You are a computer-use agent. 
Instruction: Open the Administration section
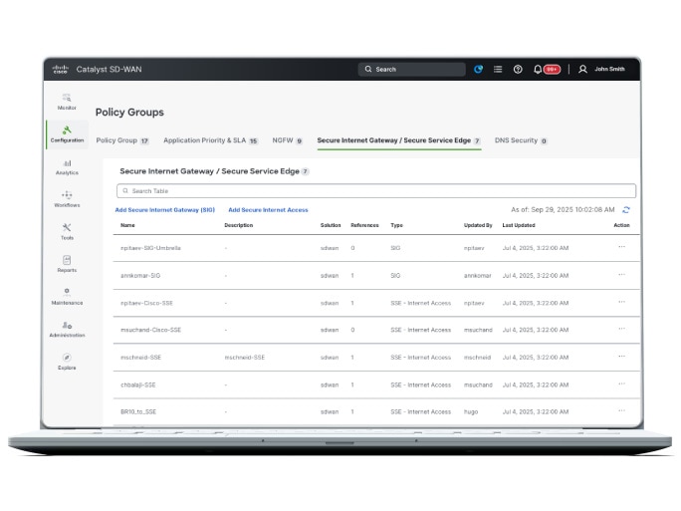(67, 329)
